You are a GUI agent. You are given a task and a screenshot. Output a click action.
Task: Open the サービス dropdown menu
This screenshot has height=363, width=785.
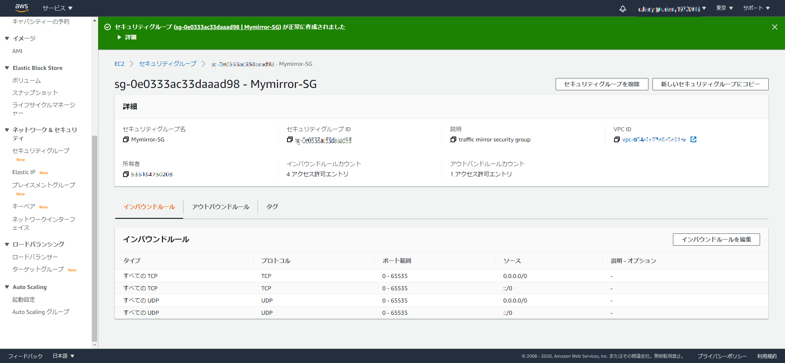(57, 8)
